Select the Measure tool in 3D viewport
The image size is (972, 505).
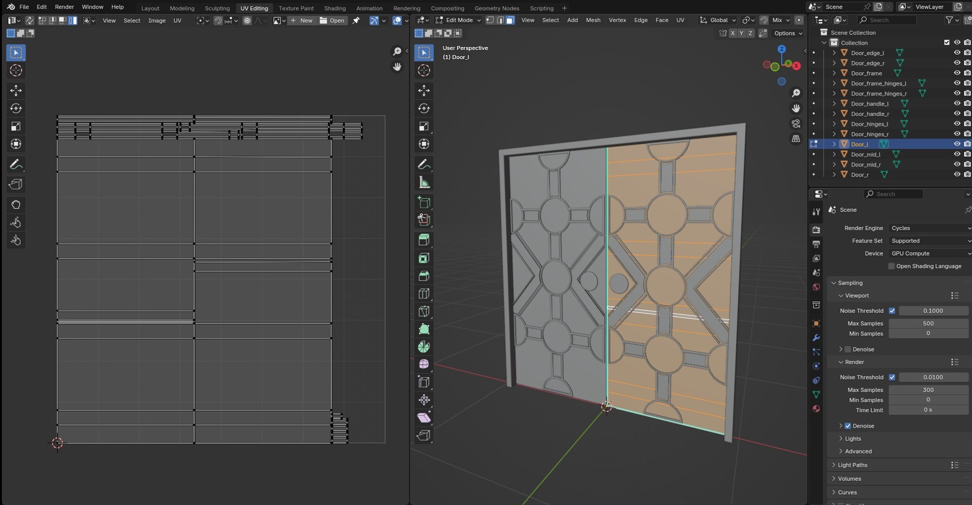(x=424, y=182)
